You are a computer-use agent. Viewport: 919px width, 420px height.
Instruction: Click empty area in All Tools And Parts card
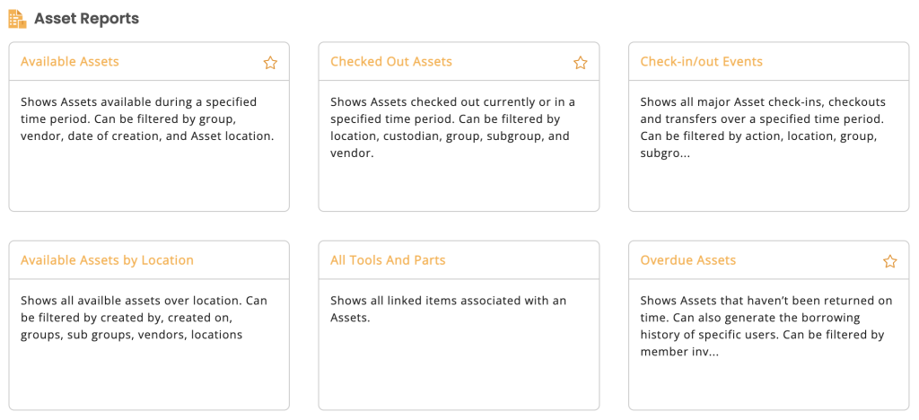[459, 369]
